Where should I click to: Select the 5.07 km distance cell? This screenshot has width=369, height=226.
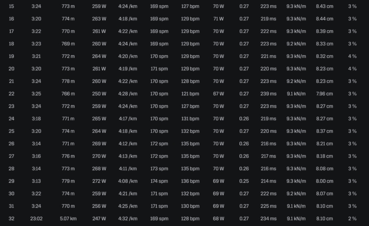68,219
